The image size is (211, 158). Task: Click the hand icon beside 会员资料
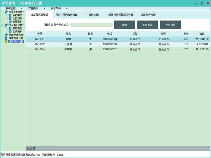10,22
